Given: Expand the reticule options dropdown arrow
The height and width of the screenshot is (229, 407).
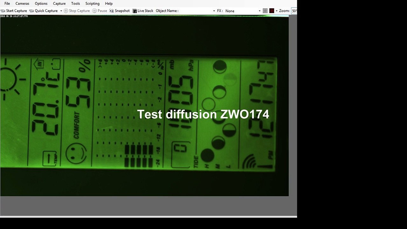Looking at the screenshot, I should (x=276, y=11).
